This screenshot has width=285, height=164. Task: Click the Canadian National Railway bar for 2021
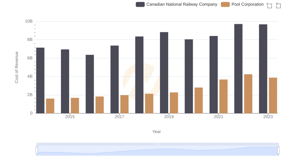point(213,75)
